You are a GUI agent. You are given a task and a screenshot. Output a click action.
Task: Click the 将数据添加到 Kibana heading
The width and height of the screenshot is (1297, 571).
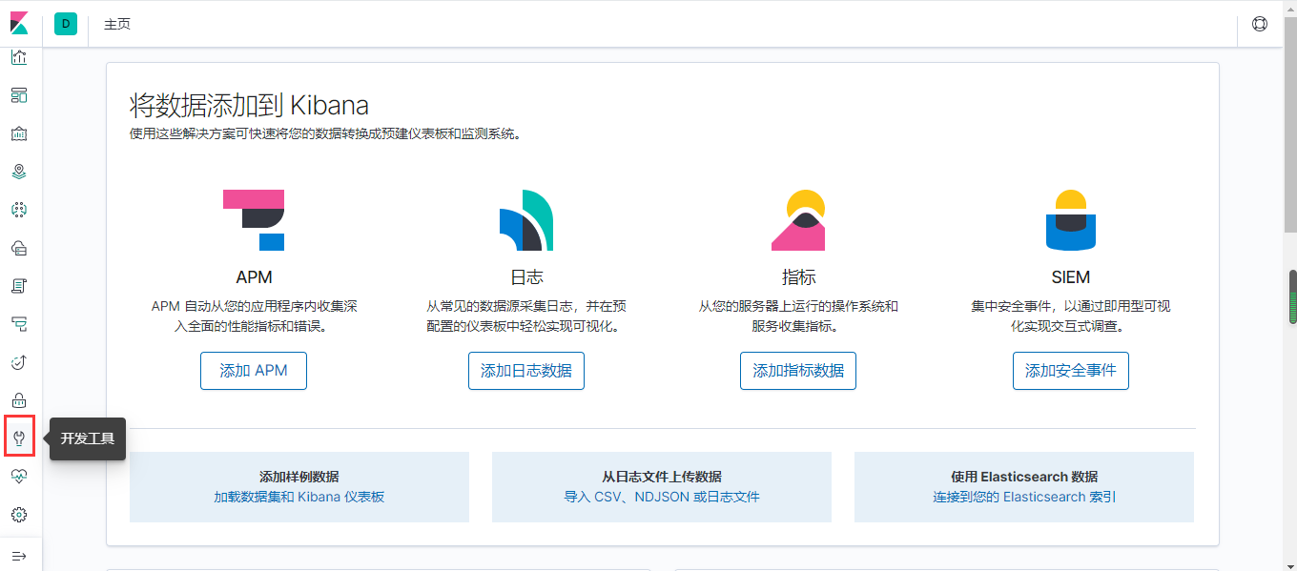tap(249, 105)
